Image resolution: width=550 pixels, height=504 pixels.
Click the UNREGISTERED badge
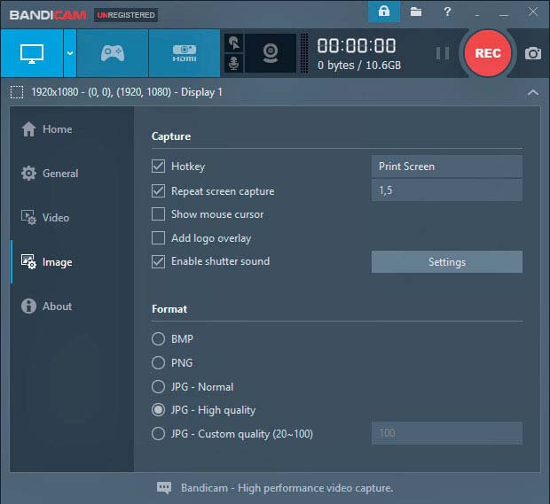click(x=126, y=15)
